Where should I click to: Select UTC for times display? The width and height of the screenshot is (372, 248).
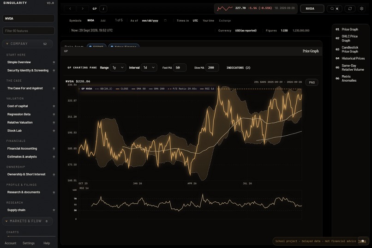[x=195, y=21]
